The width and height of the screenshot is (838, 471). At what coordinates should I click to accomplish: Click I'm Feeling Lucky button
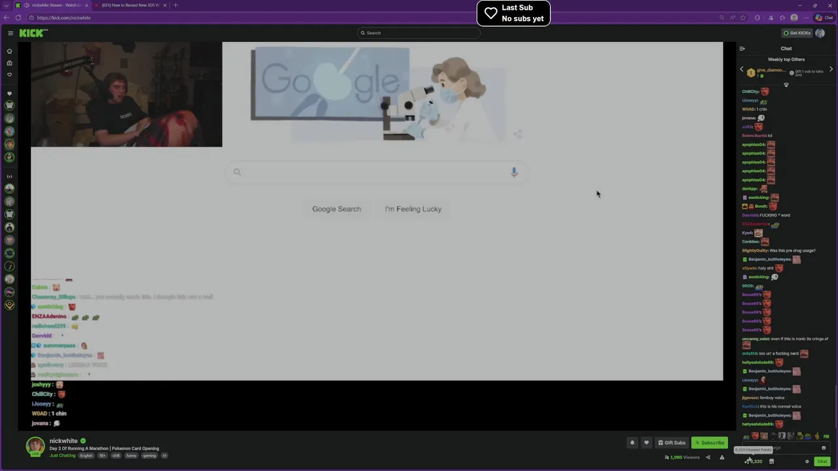click(x=413, y=209)
